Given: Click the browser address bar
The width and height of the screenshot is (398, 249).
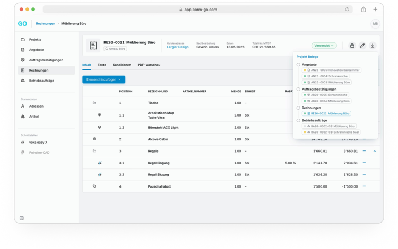Looking at the screenshot, I should (198, 10).
